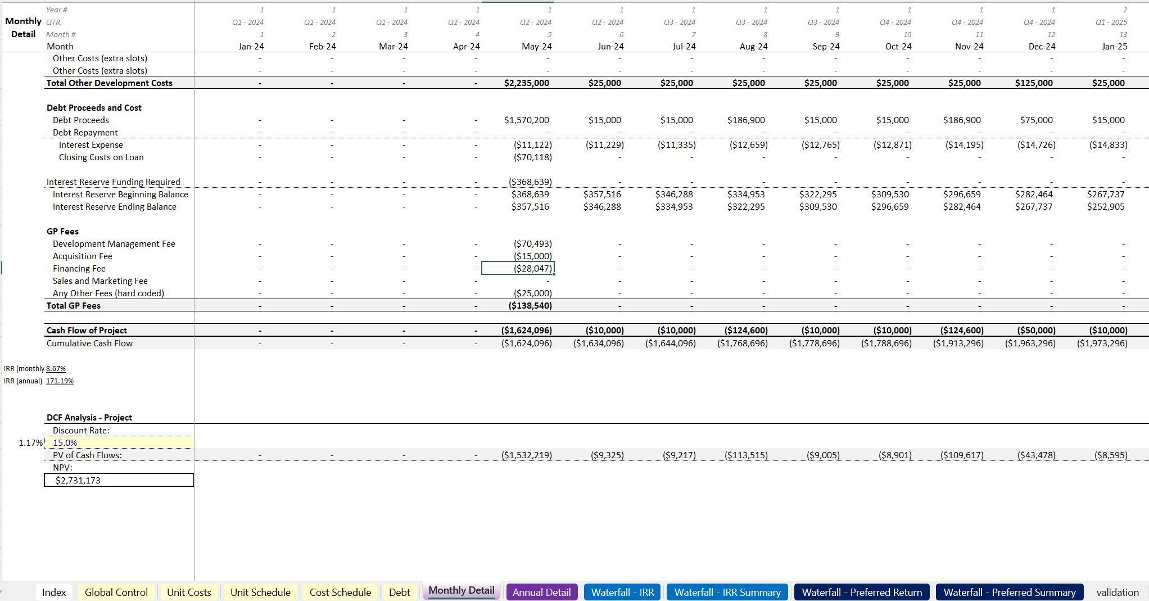
Task: Switch to the Global Control tab
Action: click(116, 592)
